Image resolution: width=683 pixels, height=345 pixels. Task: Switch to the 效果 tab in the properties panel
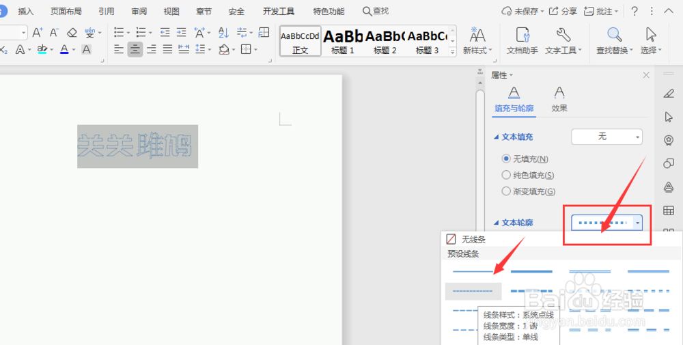[x=559, y=99]
